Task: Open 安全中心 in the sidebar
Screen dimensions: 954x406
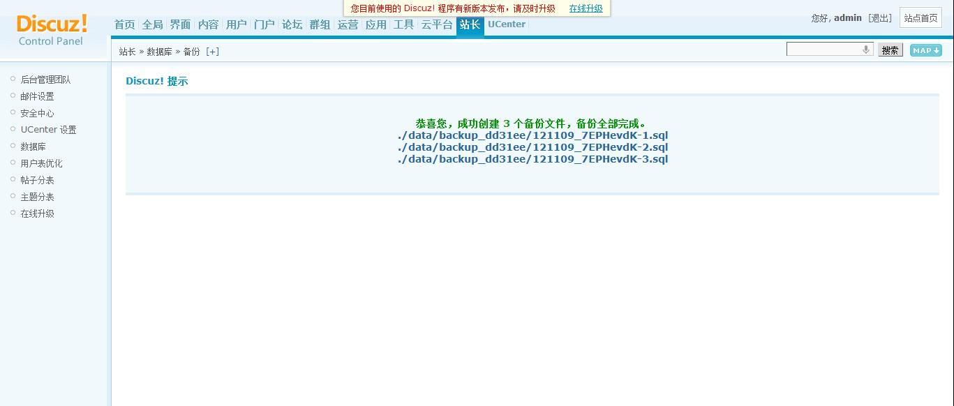Action: [36, 112]
